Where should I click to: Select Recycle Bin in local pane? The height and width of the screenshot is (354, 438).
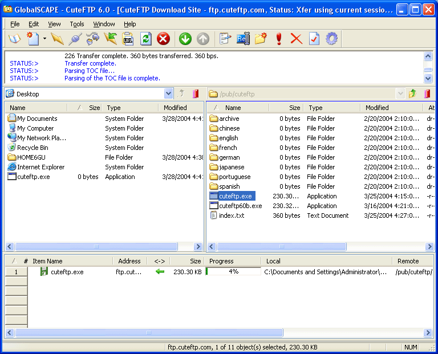pos(28,148)
